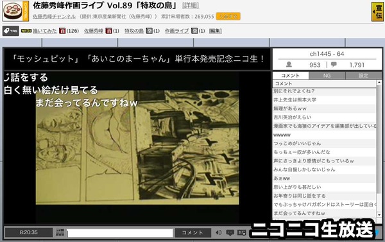The image size is (385, 242).
Task: Click the カテゴリ category badge
Action: point(26,31)
